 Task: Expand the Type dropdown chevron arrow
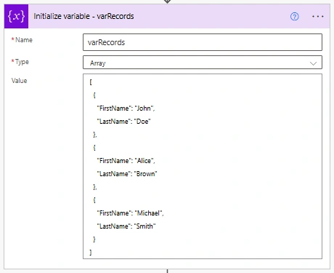click(x=313, y=63)
